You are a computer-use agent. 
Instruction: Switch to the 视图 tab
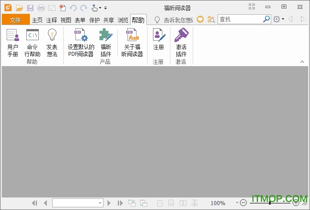[66, 20]
